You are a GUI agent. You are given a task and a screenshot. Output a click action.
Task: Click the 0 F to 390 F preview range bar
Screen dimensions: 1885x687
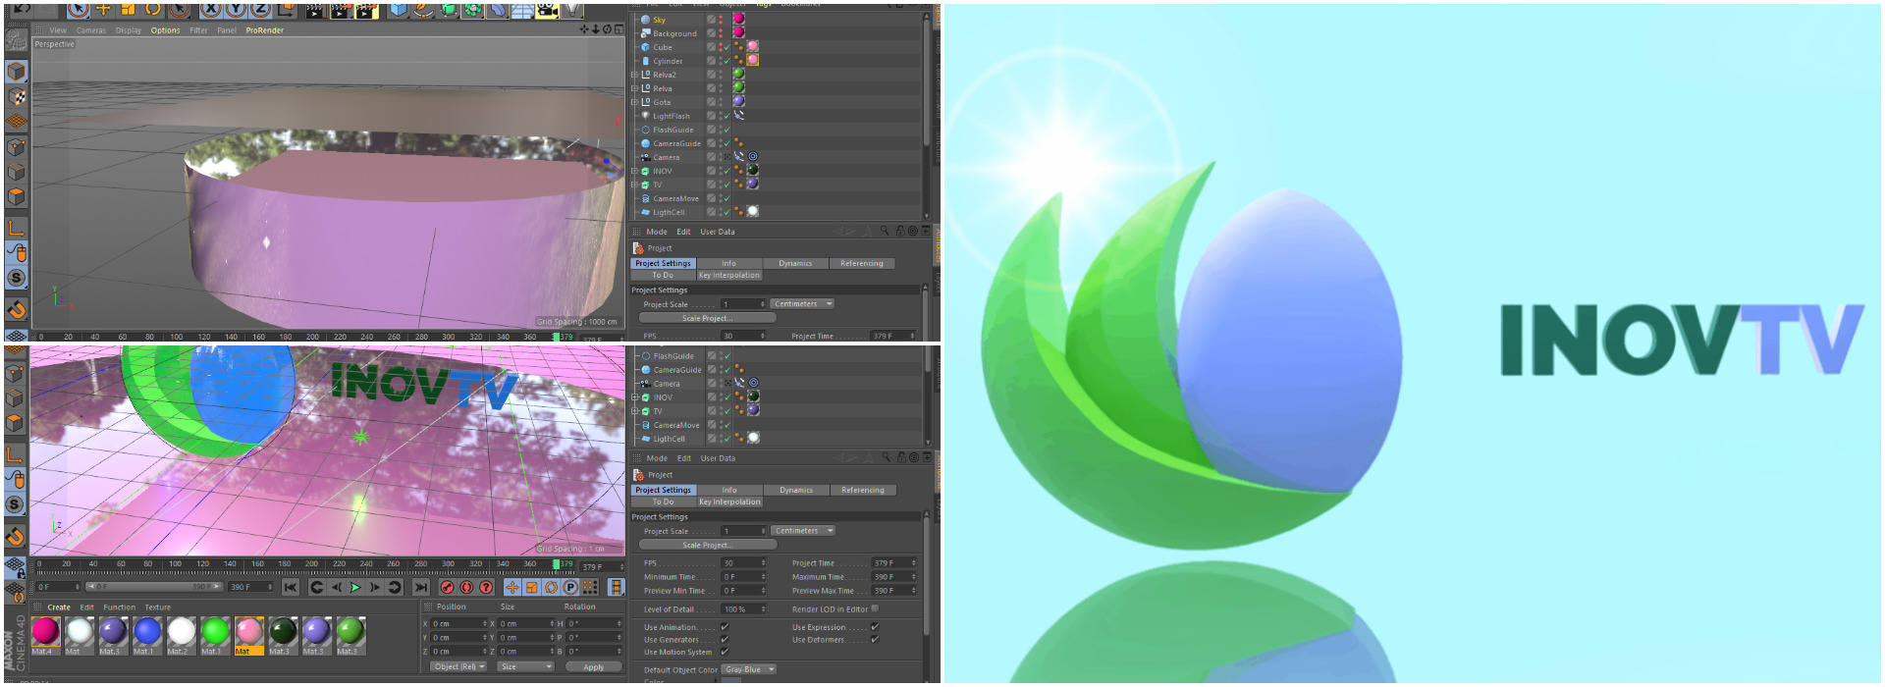pos(154,587)
